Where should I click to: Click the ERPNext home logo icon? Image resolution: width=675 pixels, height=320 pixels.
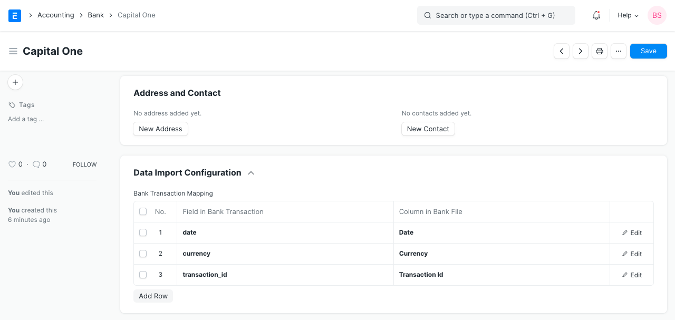[15, 15]
